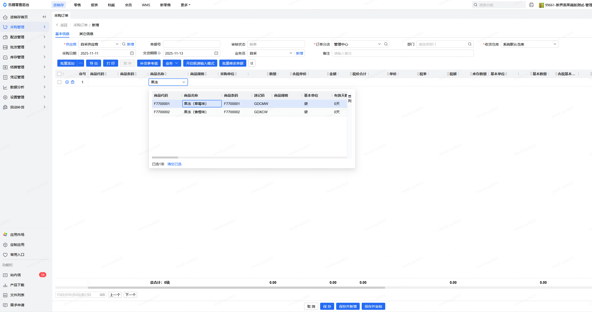Image resolution: width=592 pixels, height=312 pixels.
Task: Collapse sidebar using the arrow icon
Action: click(44, 17)
